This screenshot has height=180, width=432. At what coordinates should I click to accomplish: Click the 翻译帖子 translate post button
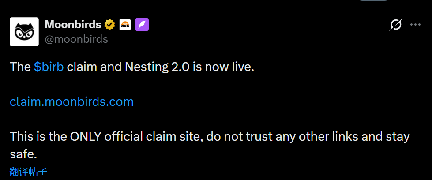coord(28,172)
